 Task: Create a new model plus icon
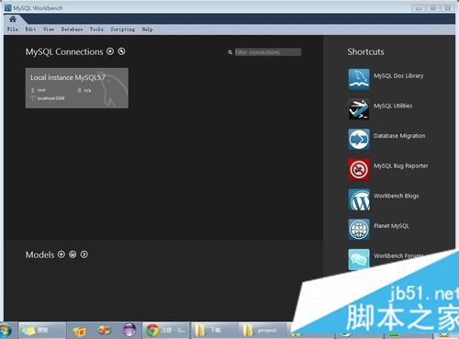tap(62, 254)
